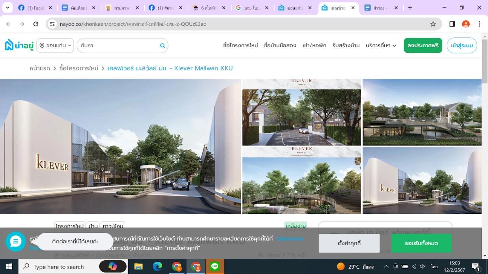Screen dimensions: 488x274
Task: Open the LINE app in taskbar
Action: point(215,267)
